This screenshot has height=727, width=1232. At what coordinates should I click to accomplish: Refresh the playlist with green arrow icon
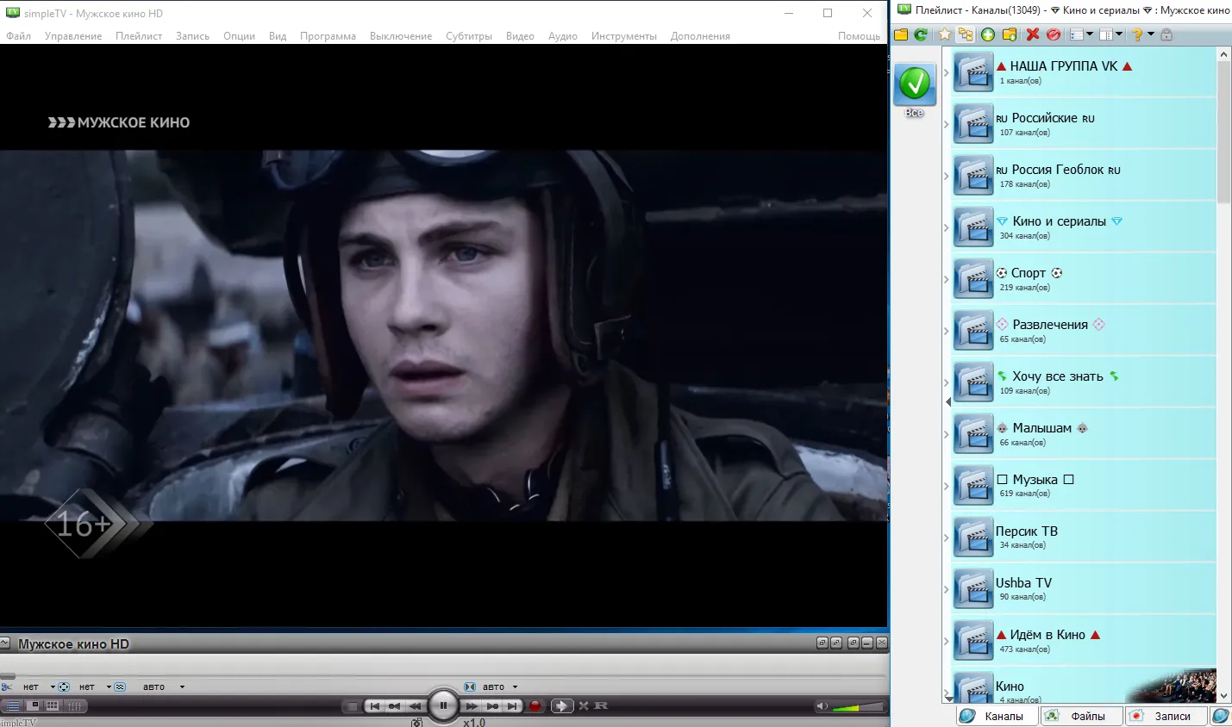click(921, 34)
